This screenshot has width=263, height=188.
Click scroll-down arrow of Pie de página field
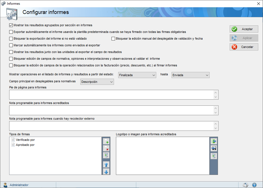(x=216, y=97)
